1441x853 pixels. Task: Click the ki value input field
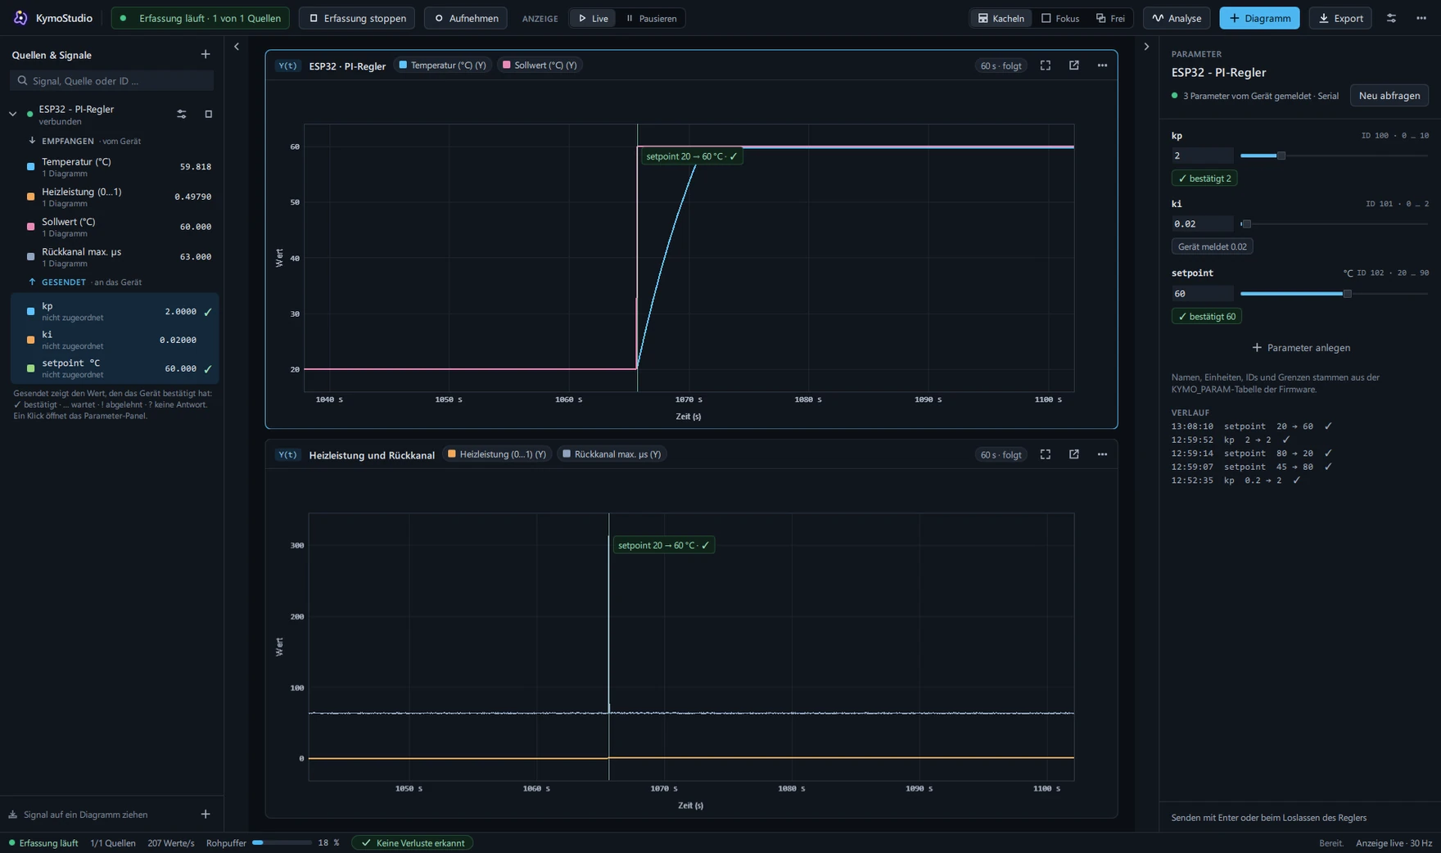[1202, 223]
